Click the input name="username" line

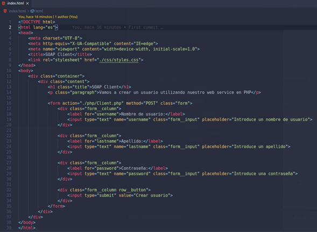[190, 120]
